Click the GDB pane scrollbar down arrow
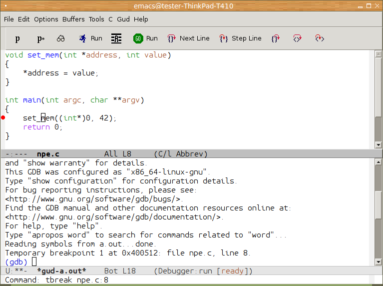The height and width of the screenshot is (286, 383). pyautogui.click(x=379, y=262)
